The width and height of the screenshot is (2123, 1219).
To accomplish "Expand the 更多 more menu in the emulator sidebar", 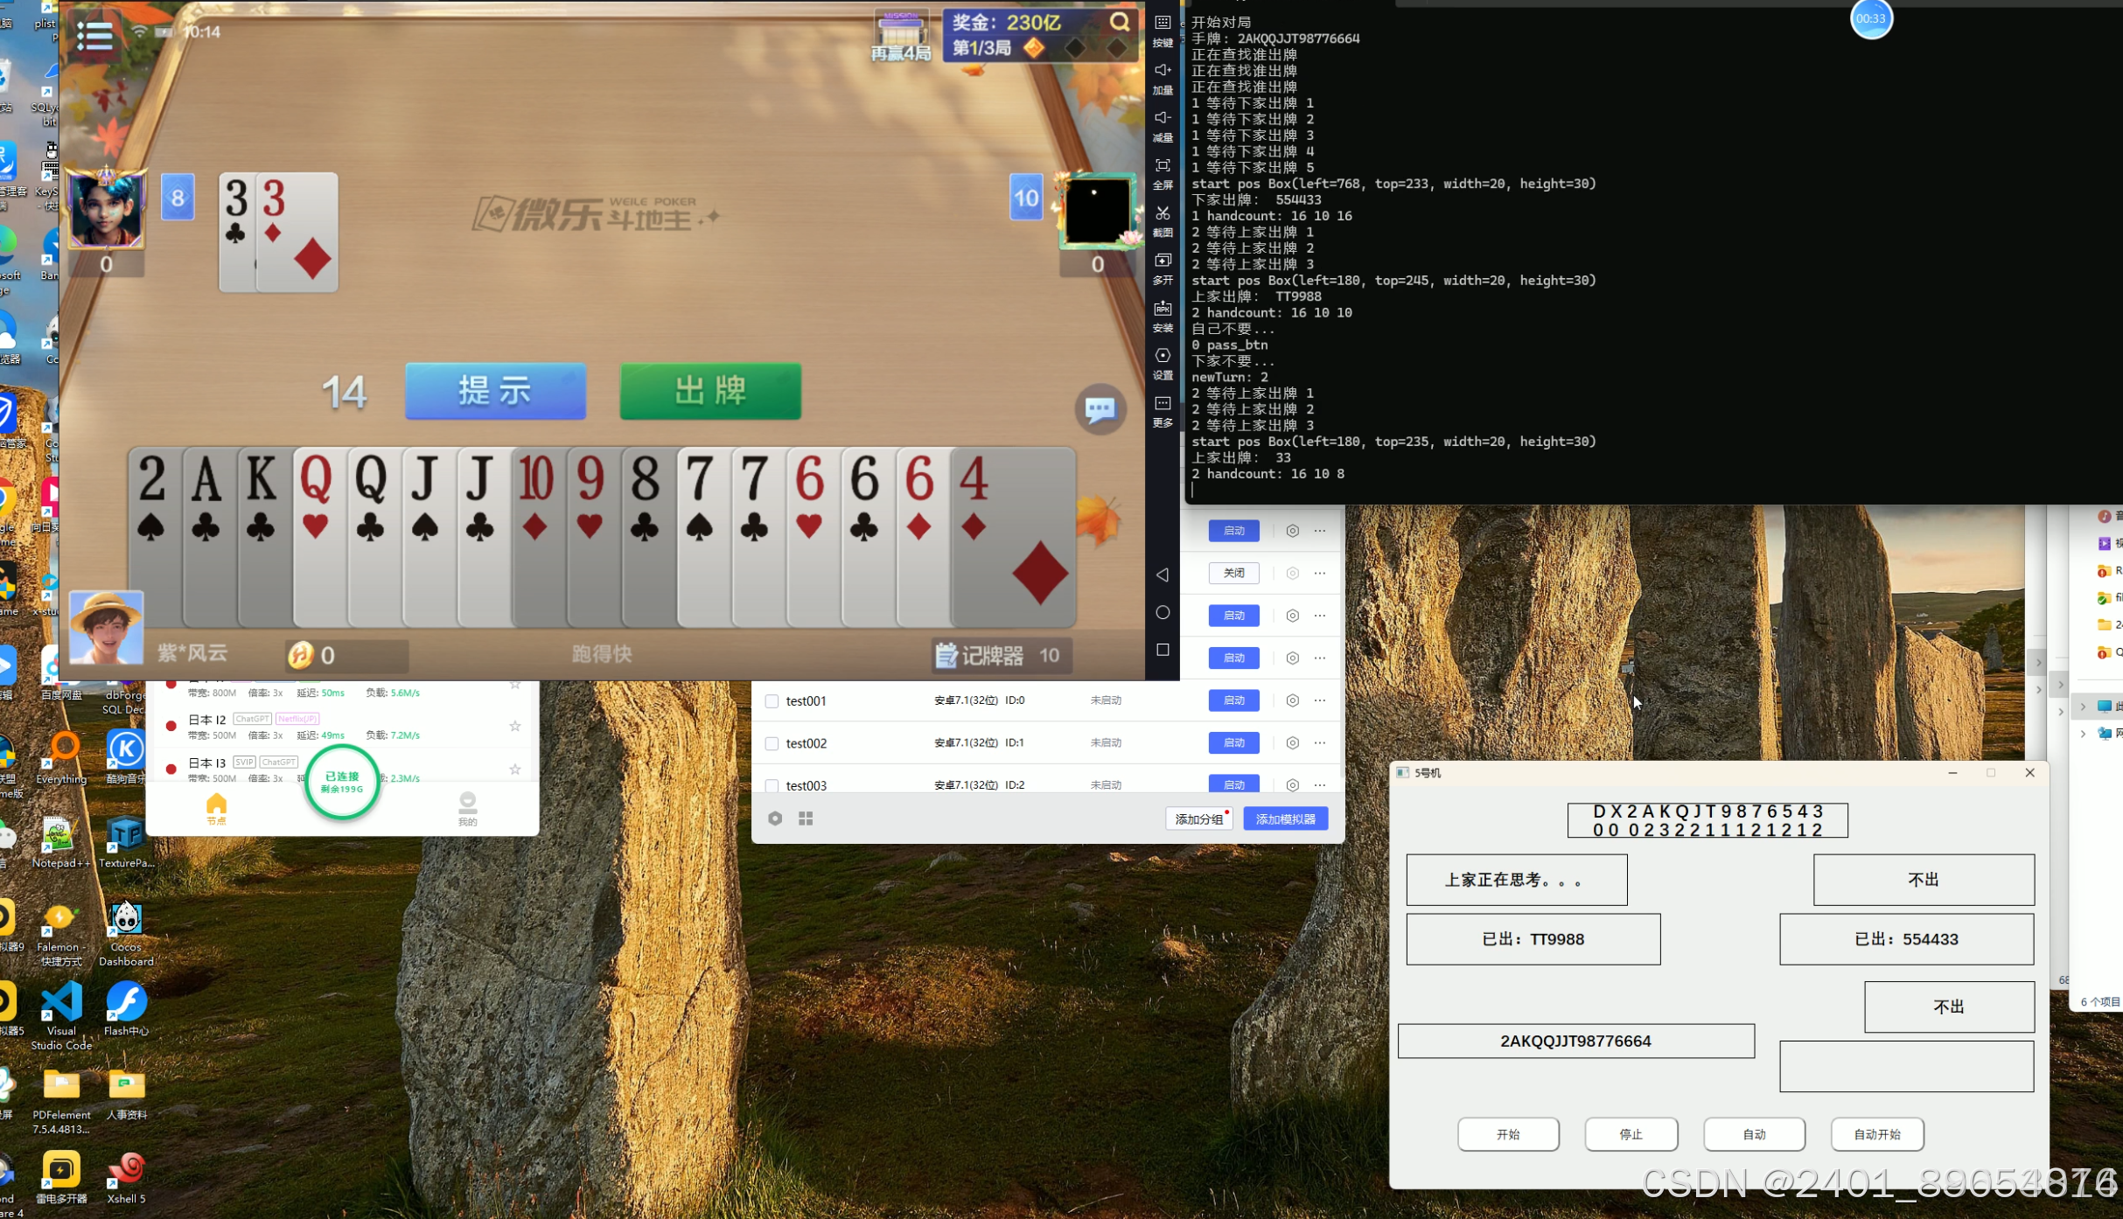I will [x=1163, y=404].
